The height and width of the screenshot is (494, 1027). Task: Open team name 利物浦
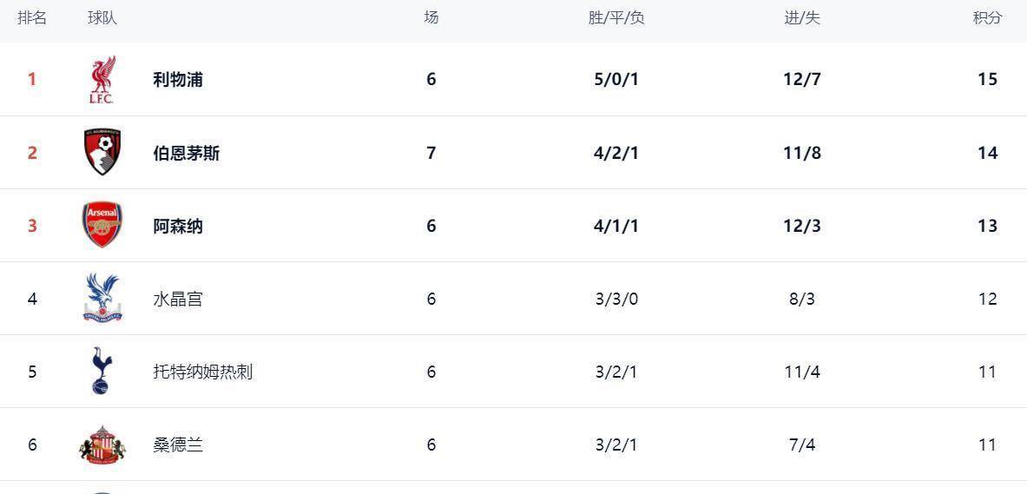[178, 80]
